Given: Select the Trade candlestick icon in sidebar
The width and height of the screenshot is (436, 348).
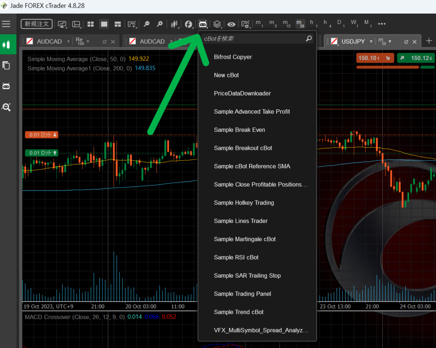Looking at the screenshot, I should coord(6,45).
